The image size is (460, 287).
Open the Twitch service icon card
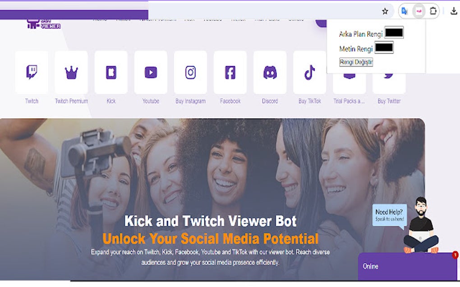click(32, 72)
